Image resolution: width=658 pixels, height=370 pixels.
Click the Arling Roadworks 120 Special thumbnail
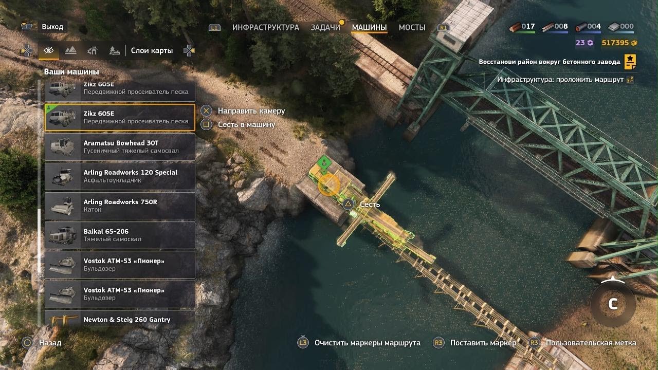[63, 176]
